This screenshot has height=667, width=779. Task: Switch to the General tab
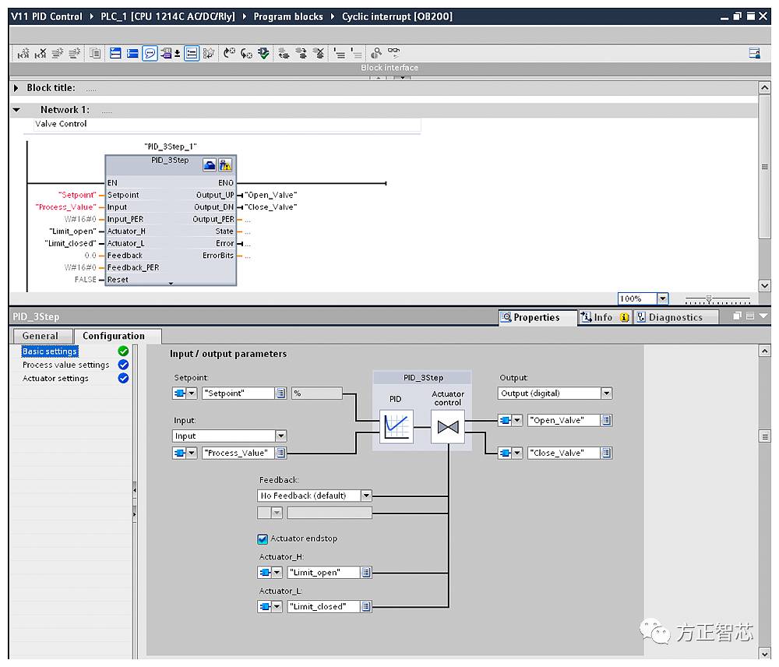tap(41, 336)
